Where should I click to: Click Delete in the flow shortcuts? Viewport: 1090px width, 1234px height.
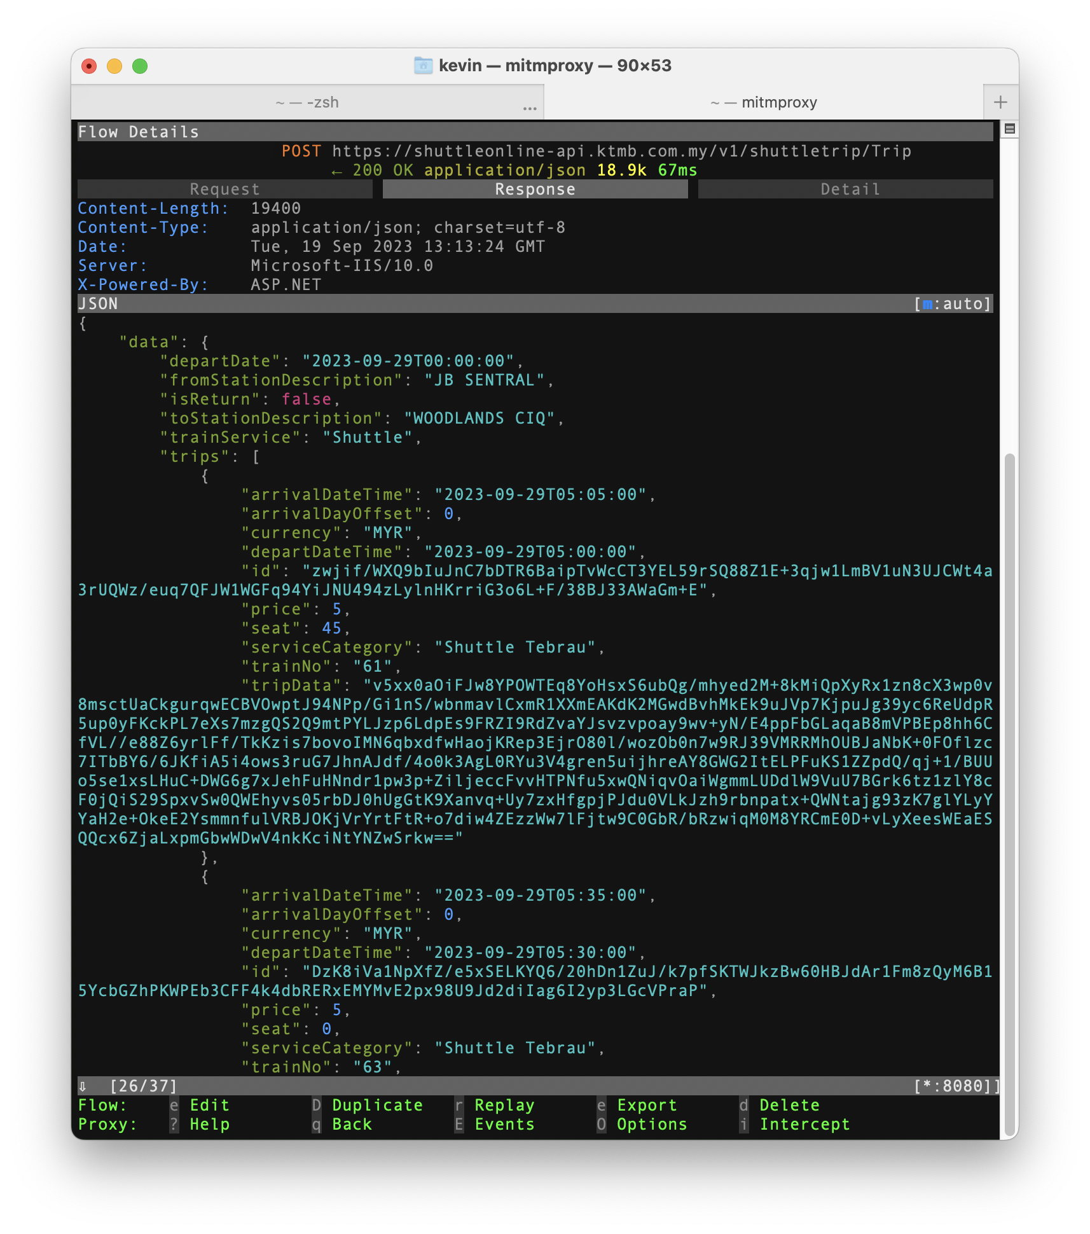pyautogui.click(x=789, y=1105)
